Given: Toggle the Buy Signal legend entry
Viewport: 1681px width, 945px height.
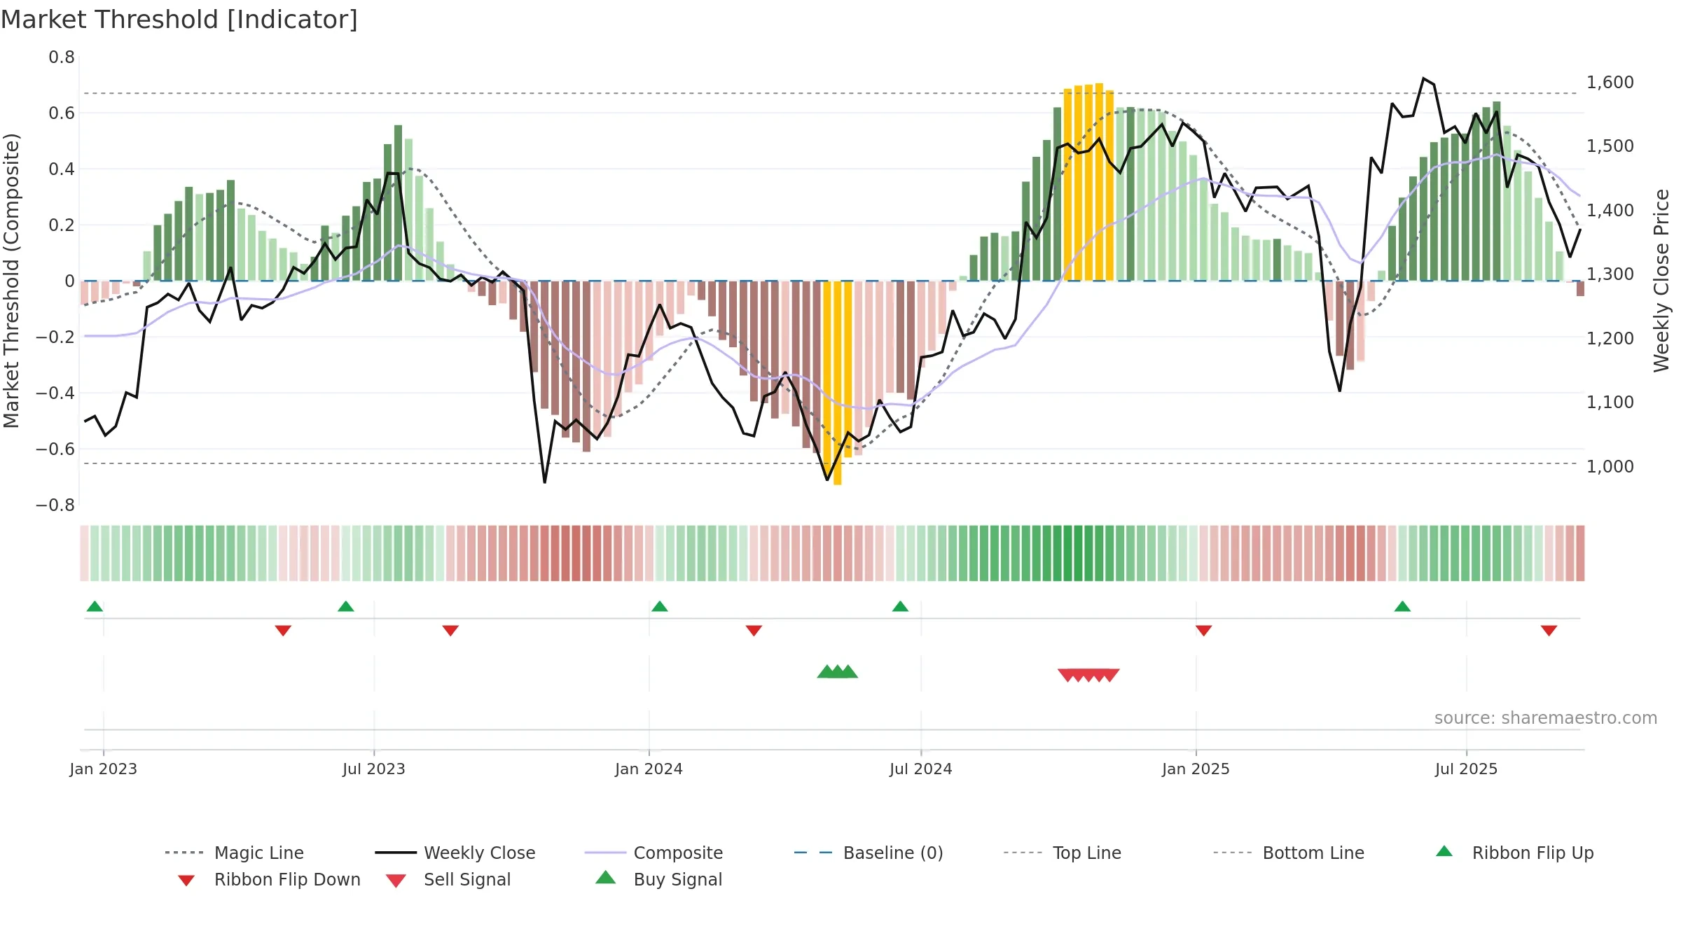Looking at the screenshot, I should tap(658, 879).
